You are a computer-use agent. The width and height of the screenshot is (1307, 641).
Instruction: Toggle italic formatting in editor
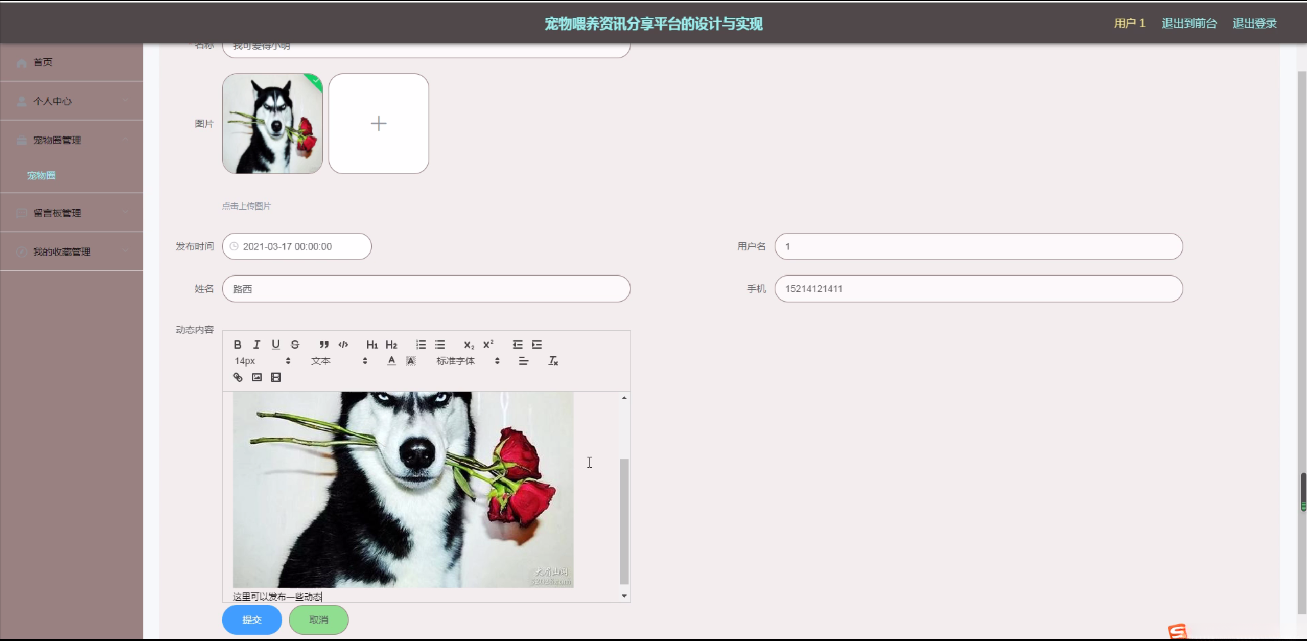[x=256, y=345]
